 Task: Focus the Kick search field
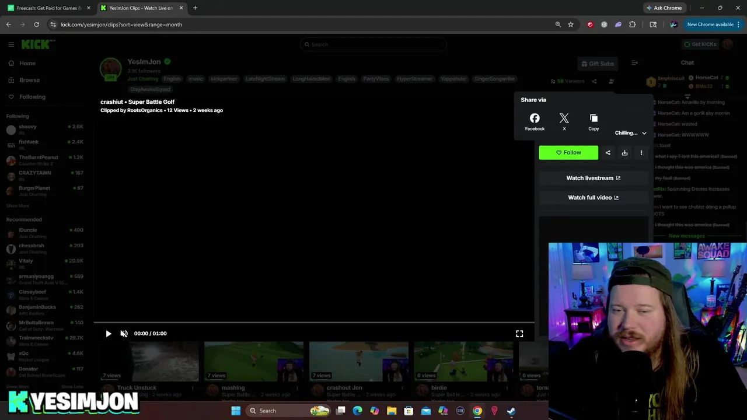pyautogui.click(x=373, y=44)
